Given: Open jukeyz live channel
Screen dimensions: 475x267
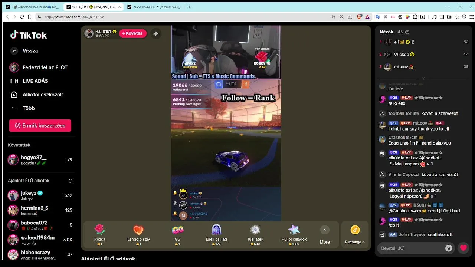Looking at the screenshot, I should point(40,195).
